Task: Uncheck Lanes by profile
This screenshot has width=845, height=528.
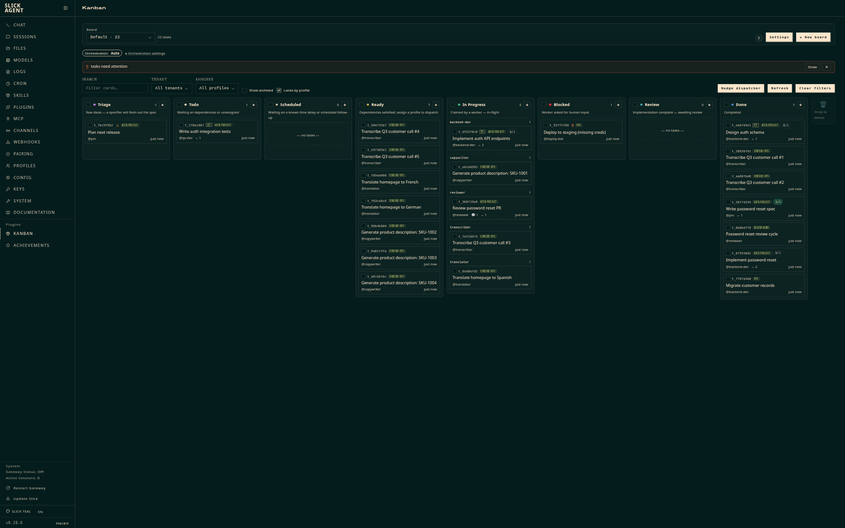Action: click(x=279, y=91)
